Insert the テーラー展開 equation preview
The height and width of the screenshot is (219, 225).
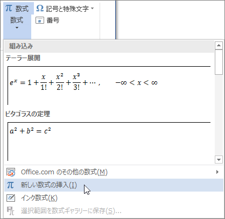click(x=109, y=86)
